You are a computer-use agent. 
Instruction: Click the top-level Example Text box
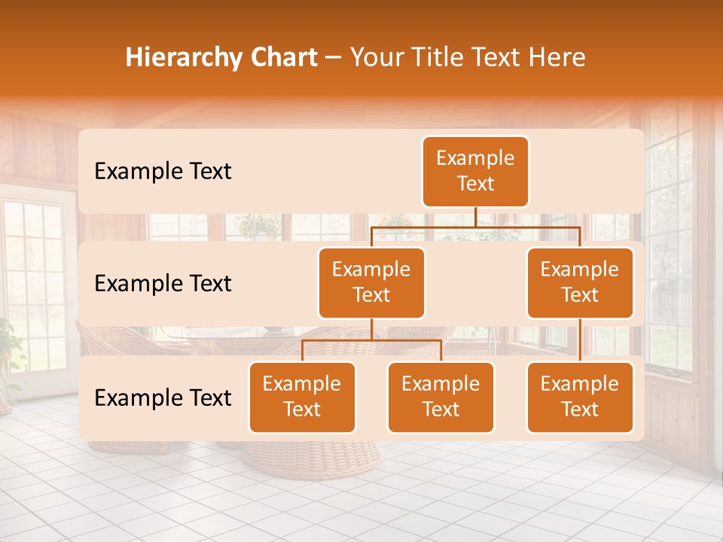coord(475,172)
